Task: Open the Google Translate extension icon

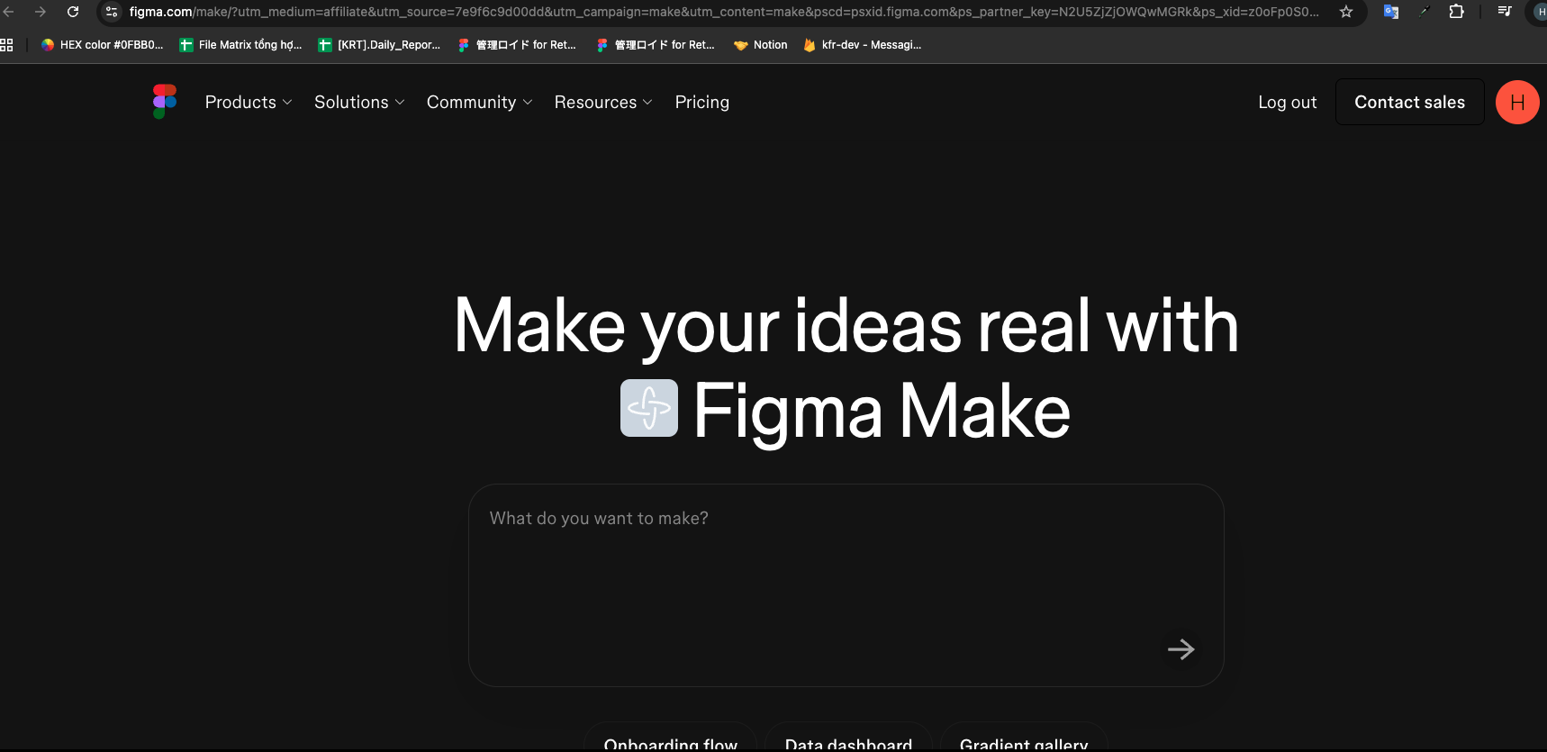Action: (x=1391, y=12)
